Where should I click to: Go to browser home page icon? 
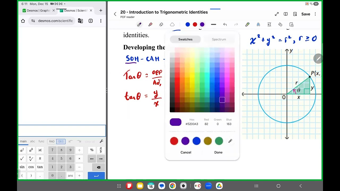click(23, 21)
